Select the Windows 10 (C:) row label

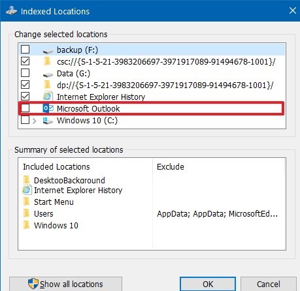coord(87,121)
